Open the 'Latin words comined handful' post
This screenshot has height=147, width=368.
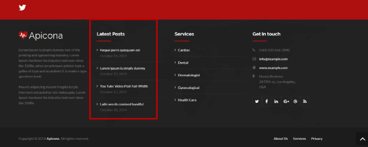click(121, 104)
